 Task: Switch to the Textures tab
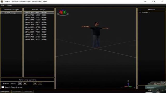[x=28, y=91]
